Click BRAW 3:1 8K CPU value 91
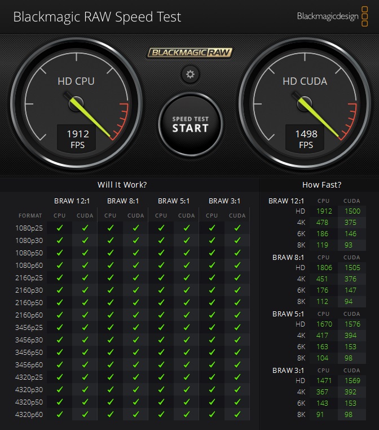 coord(320,414)
